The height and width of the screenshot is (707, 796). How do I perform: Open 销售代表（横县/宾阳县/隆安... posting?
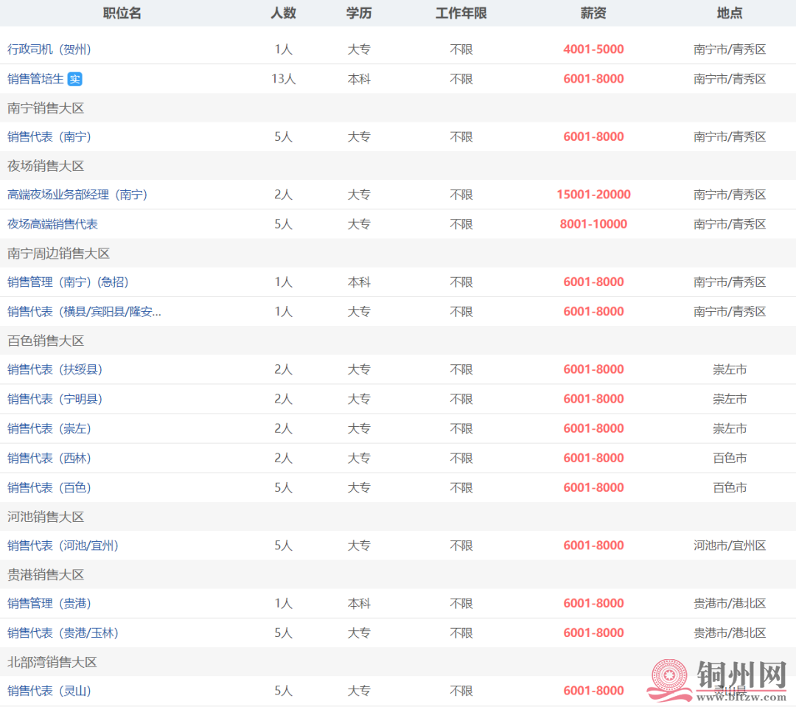[84, 311]
